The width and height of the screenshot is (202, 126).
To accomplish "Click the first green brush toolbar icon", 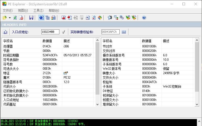I will tap(128, 18).
